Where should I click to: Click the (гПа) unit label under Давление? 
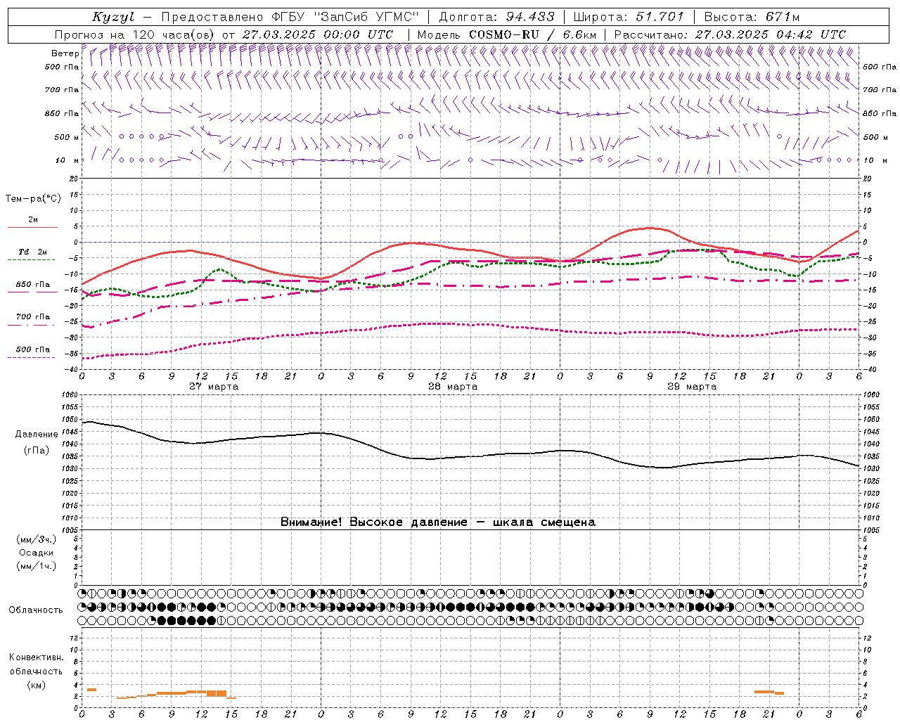pos(37,451)
